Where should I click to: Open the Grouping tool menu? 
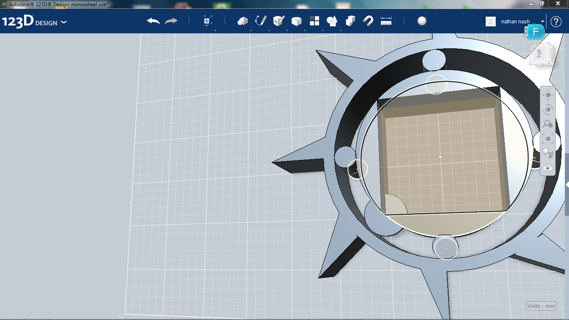tap(332, 21)
